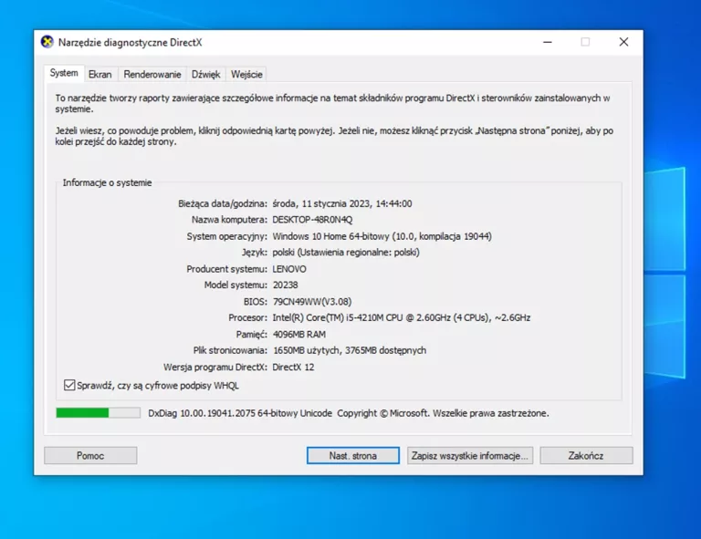Go to the Dźwięk tab
Screen dimensions: 701x539
(205, 75)
